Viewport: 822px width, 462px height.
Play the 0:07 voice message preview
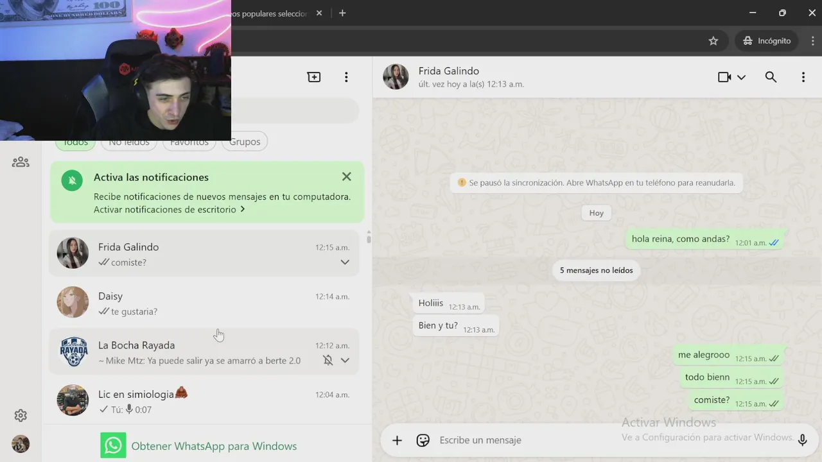(139, 409)
